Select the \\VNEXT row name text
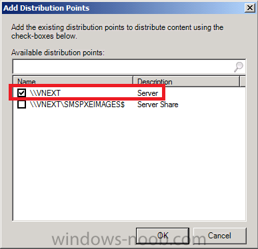 pos(45,93)
